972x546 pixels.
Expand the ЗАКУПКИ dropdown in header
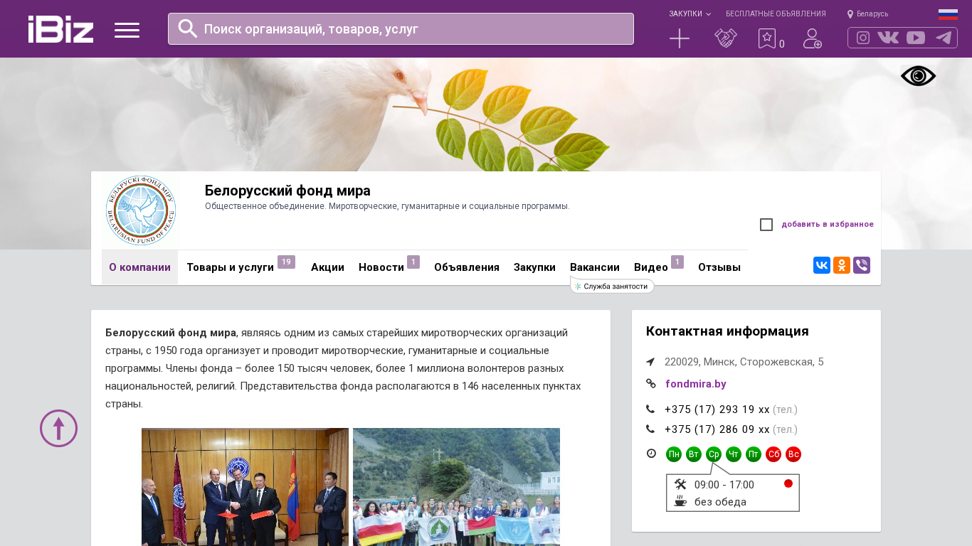[x=690, y=14]
